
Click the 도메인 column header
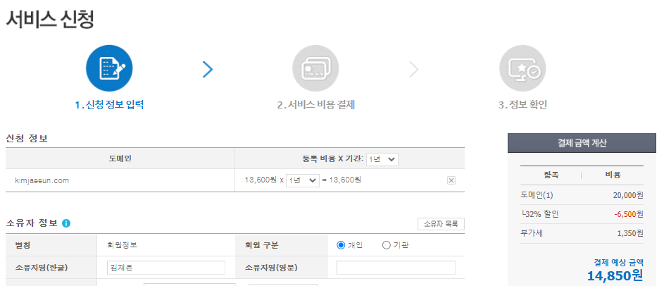120,159
